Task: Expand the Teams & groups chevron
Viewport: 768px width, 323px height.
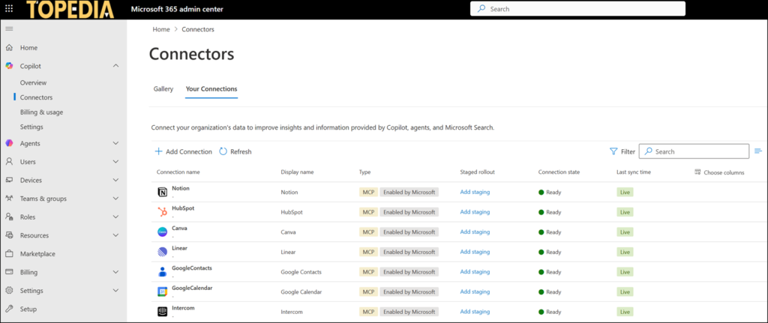Action: [115, 199]
